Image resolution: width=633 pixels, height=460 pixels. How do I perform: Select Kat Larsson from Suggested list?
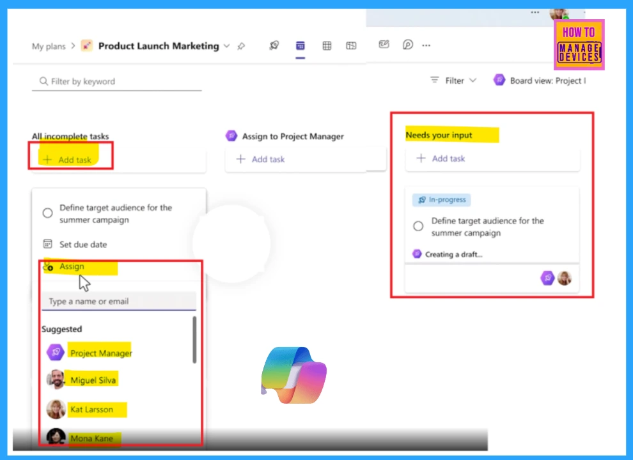(x=91, y=409)
